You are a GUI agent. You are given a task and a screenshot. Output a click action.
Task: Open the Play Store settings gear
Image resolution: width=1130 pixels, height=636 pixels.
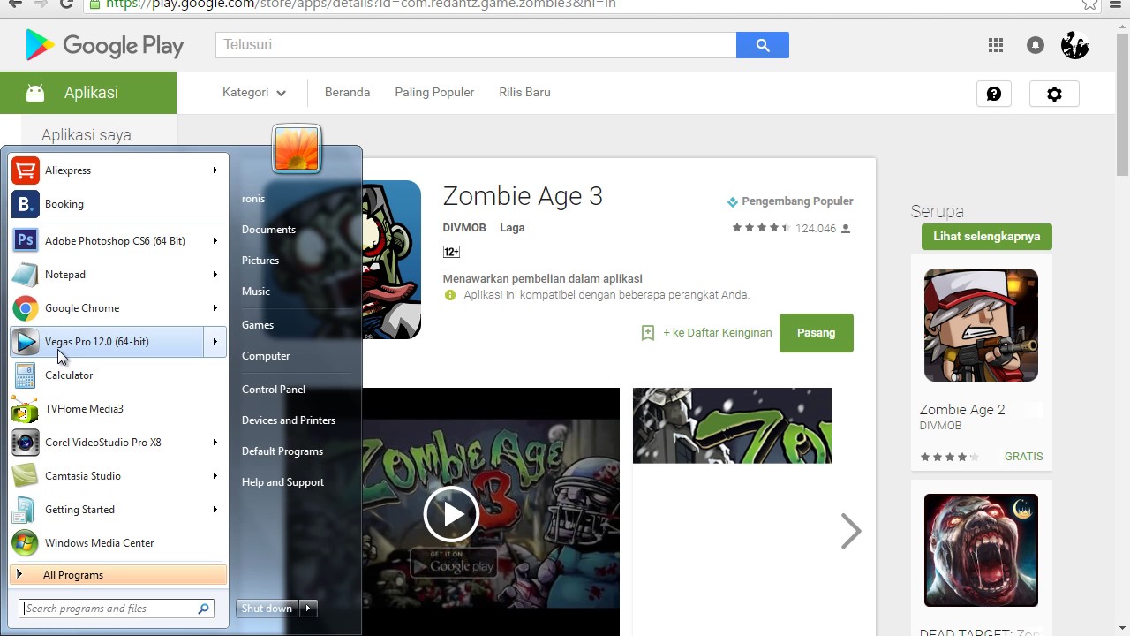pos(1054,94)
